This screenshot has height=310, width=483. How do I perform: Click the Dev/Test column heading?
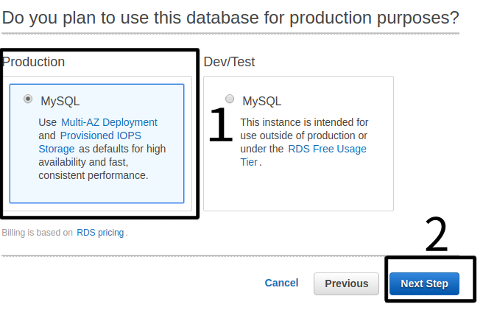pos(229,62)
